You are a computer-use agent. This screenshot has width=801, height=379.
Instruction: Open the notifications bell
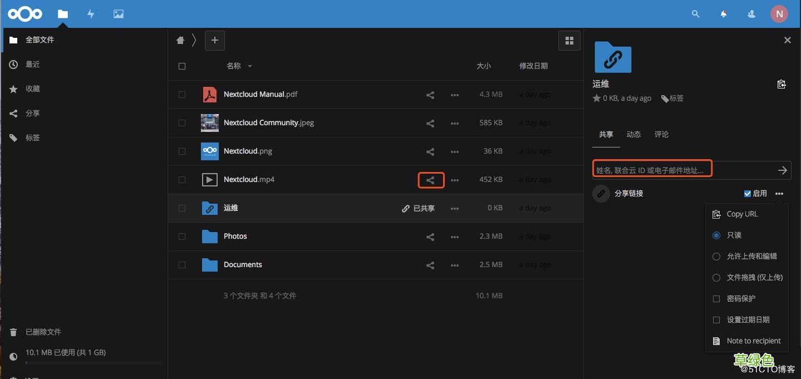point(724,14)
